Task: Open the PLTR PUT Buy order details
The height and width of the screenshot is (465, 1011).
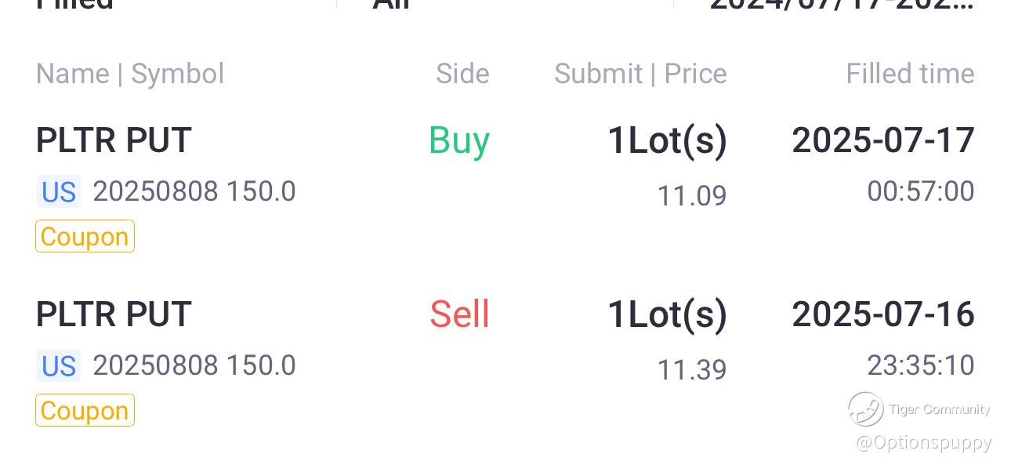Action: click(x=114, y=141)
